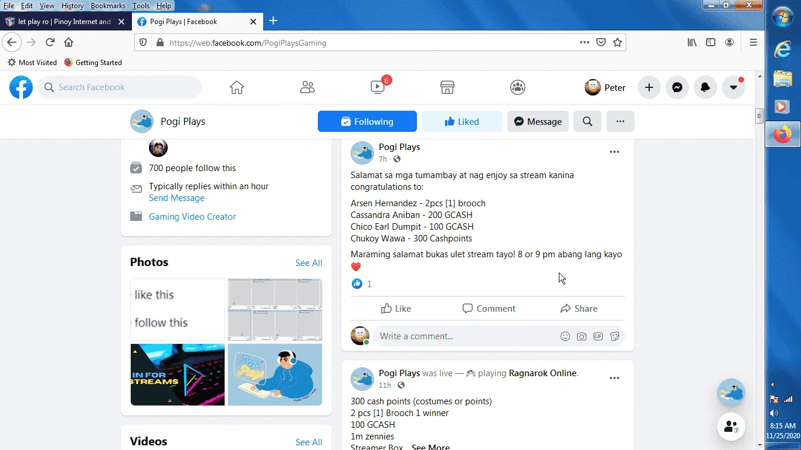Open the 'IN FOR STREAMS' keyboard photo
Screen dimensions: 801x450
tap(178, 374)
